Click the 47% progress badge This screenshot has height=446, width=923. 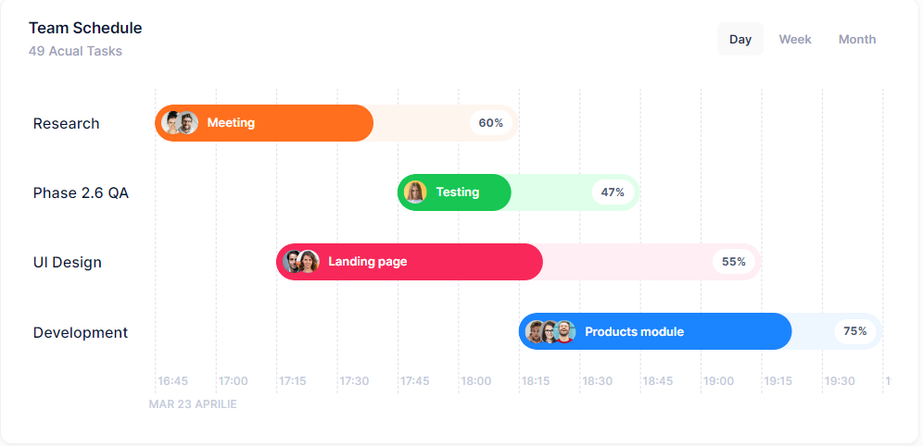click(613, 192)
